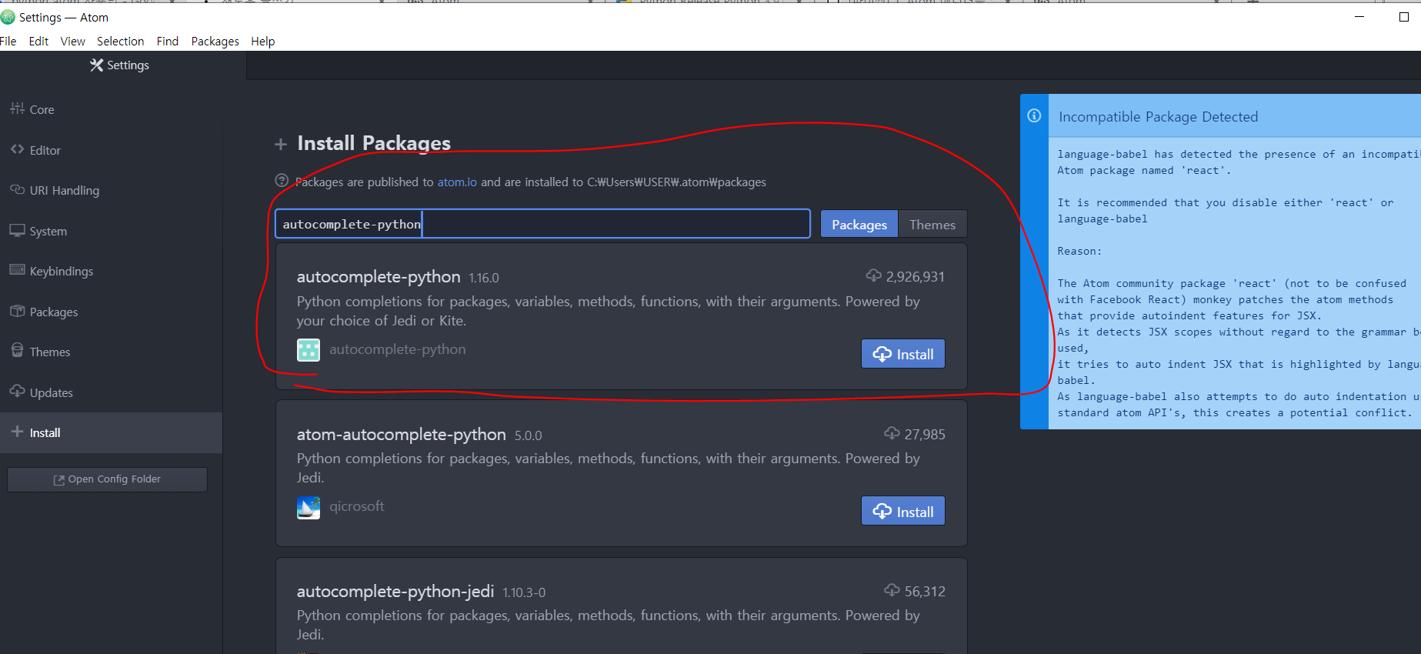Screen dimensions: 1421x654
Task: Follow the atom.io link
Action: 457,182
